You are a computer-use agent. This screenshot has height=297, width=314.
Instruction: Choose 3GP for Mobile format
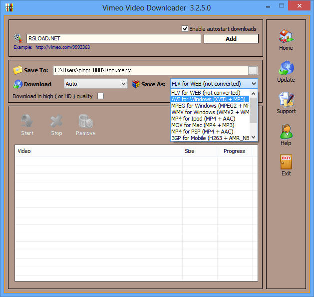pyautogui.click(x=210, y=138)
